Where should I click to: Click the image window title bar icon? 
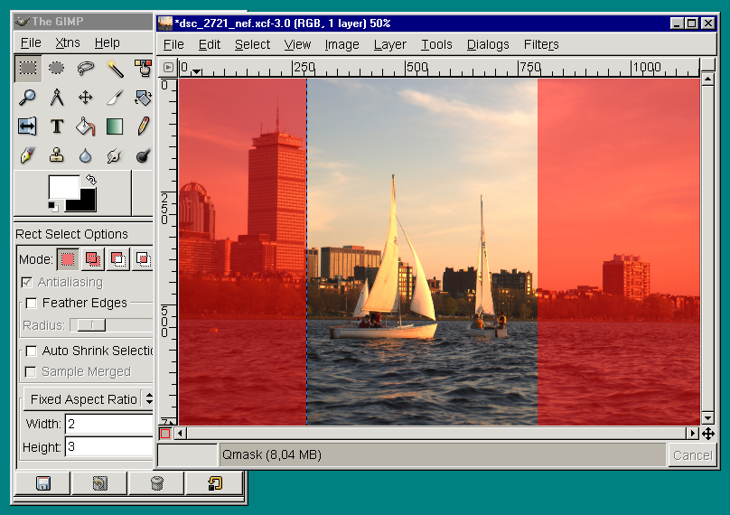[164, 23]
